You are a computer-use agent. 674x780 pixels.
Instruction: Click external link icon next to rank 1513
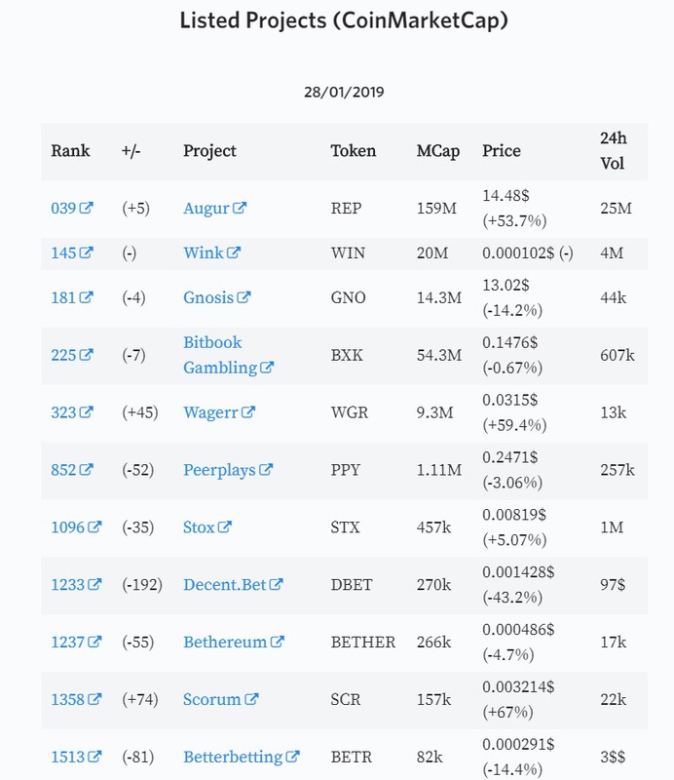point(94,757)
